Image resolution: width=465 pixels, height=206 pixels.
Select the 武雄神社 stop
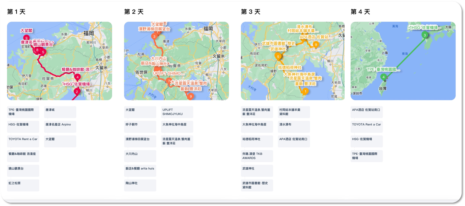tap(257, 171)
